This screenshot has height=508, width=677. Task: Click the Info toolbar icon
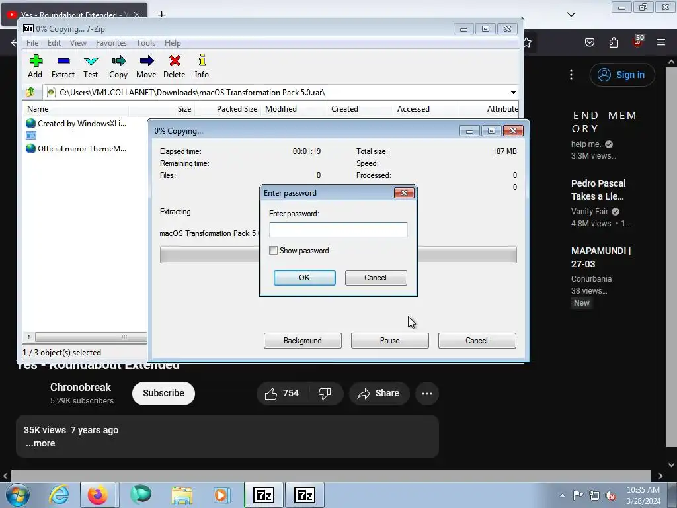click(202, 66)
